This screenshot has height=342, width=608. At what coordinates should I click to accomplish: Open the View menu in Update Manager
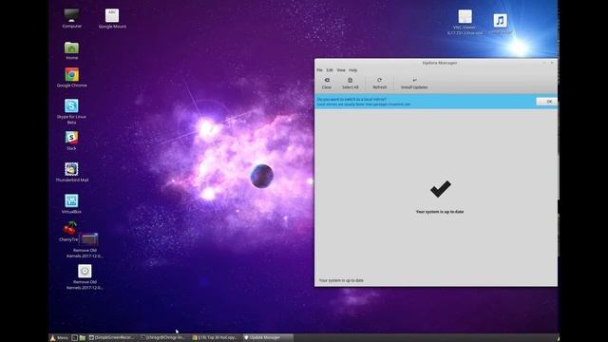pos(341,70)
